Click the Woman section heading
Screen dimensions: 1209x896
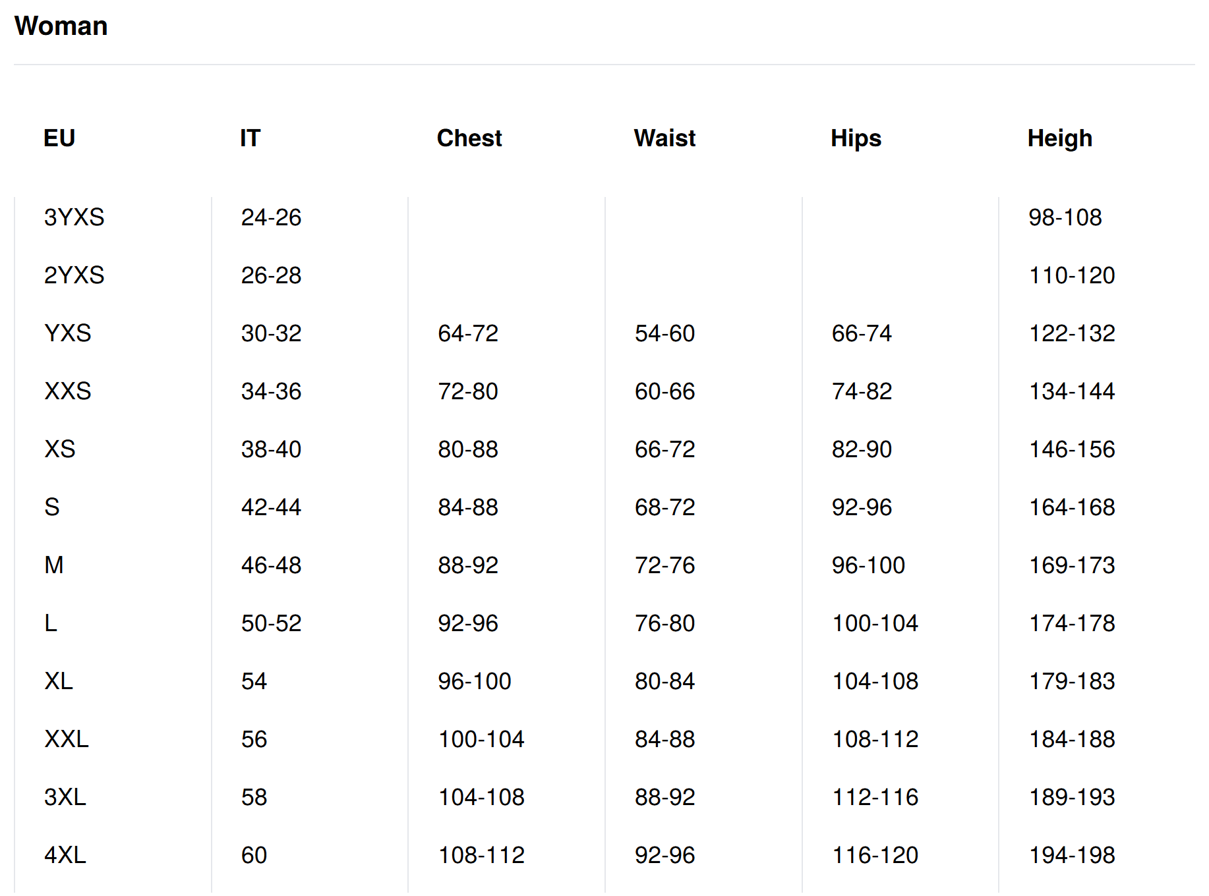[61, 26]
